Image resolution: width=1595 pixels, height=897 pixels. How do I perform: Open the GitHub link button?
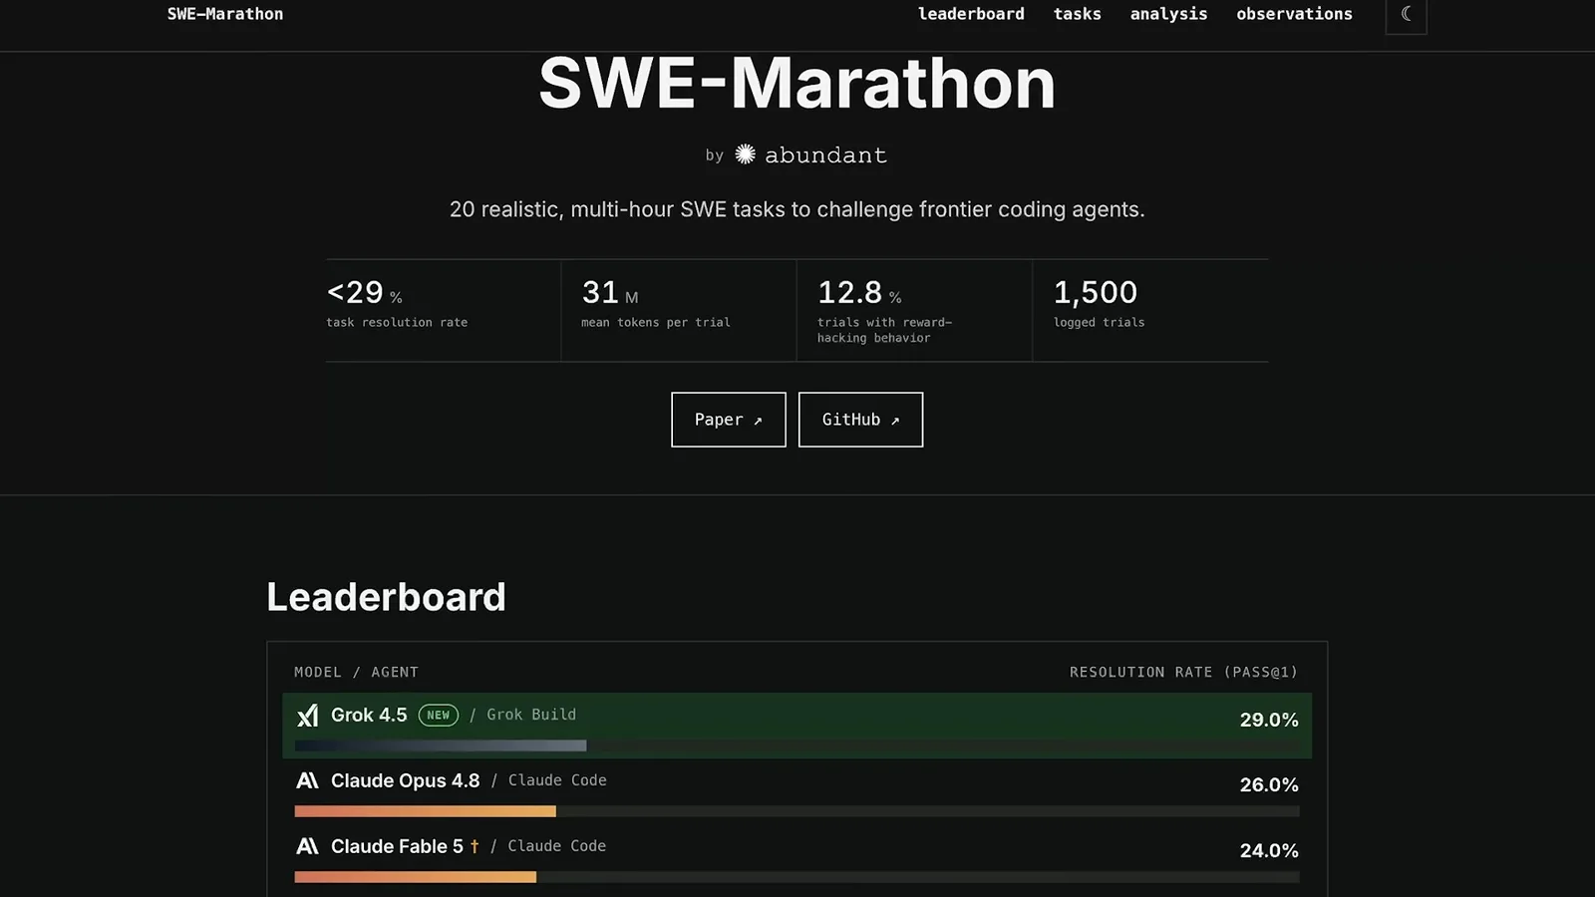point(860,420)
